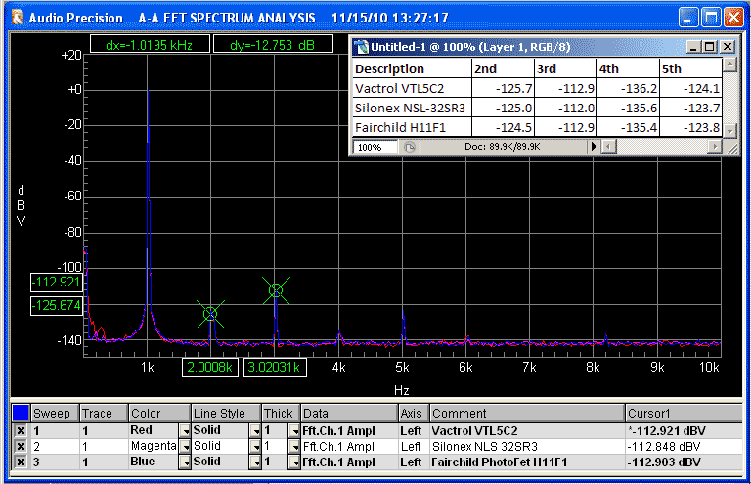
Task: Select the 2.0008k cursor frequency box
Action: click(210, 368)
